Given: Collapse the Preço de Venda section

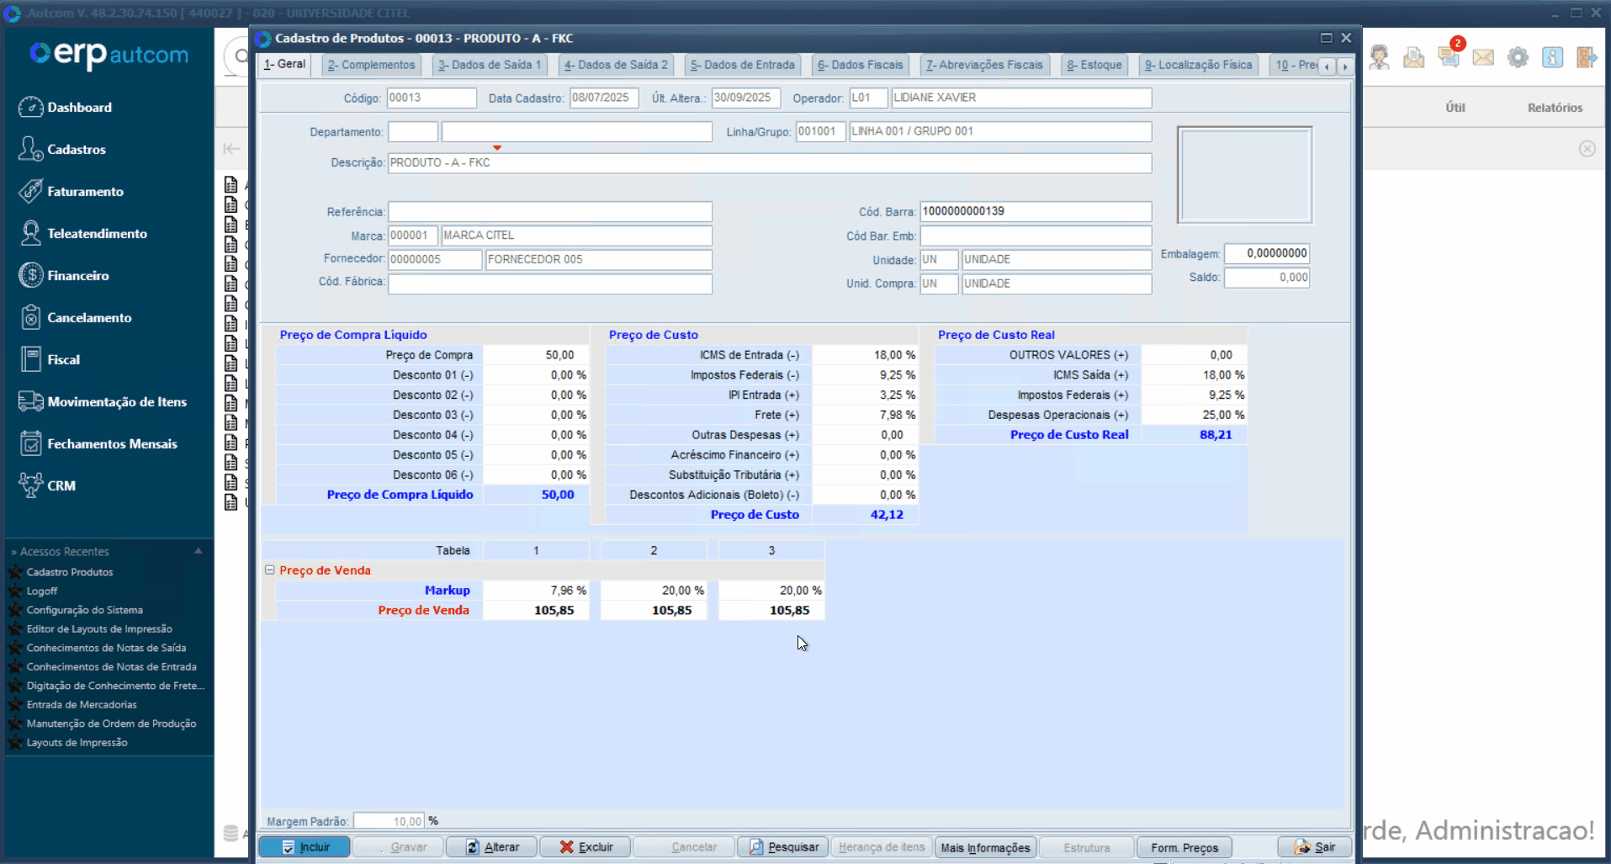Looking at the screenshot, I should 270,570.
